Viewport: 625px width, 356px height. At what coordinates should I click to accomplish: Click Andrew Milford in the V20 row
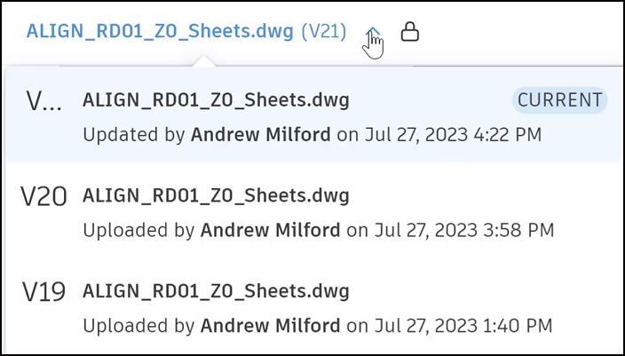(x=270, y=231)
